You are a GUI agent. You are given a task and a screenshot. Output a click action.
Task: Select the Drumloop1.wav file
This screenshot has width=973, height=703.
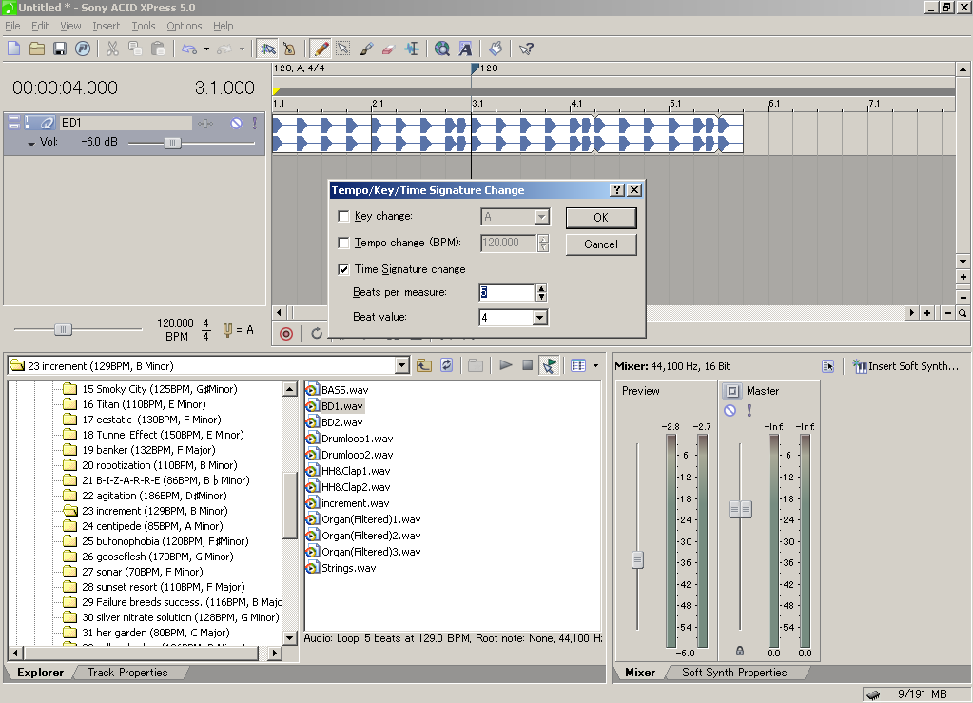pyautogui.click(x=357, y=439)
